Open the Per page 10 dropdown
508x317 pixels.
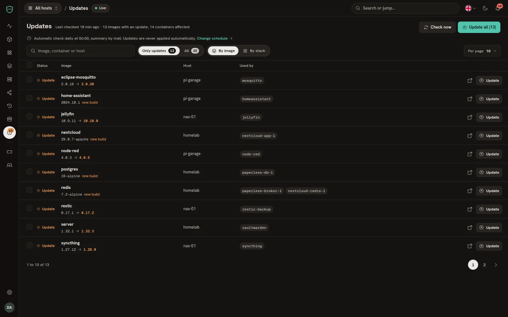(482, 51)
